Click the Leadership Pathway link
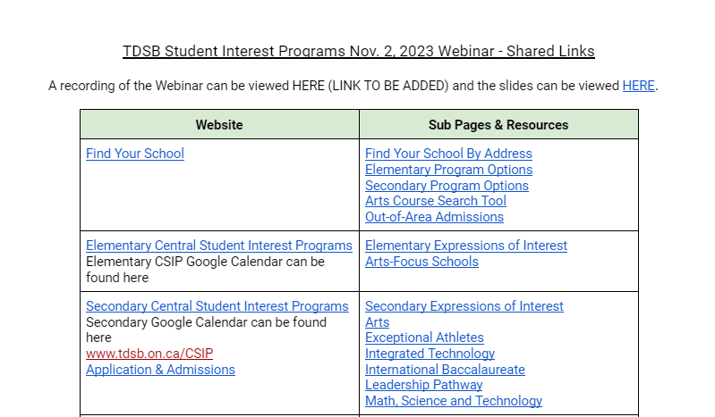Image resolution: width=715 pixels, height=417 pixels. pyautogui.click(x=423, y=385)
